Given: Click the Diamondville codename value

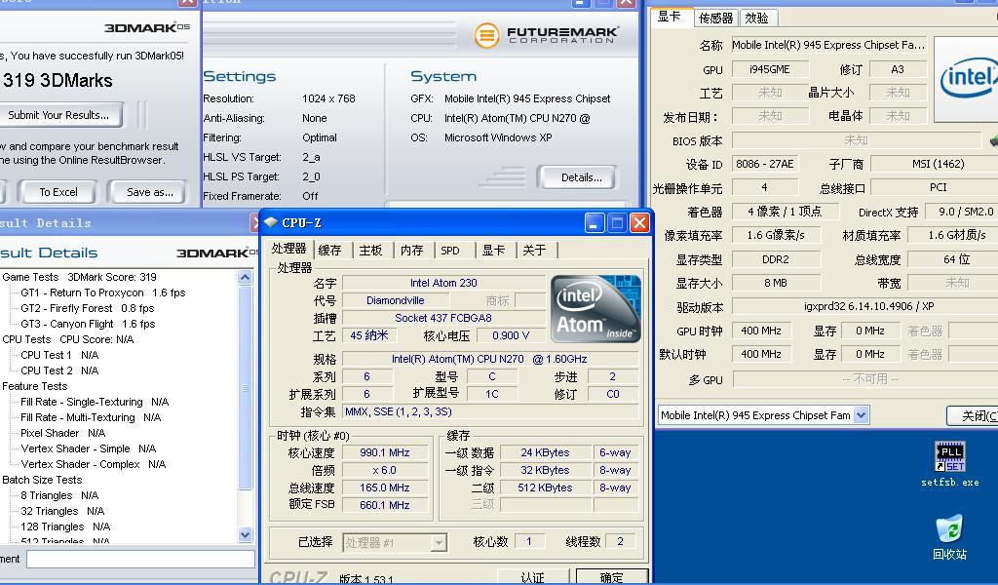Looking at the screenshot, I should [x=396, y=300].
